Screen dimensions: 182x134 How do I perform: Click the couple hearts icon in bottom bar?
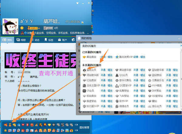[5, 125]
